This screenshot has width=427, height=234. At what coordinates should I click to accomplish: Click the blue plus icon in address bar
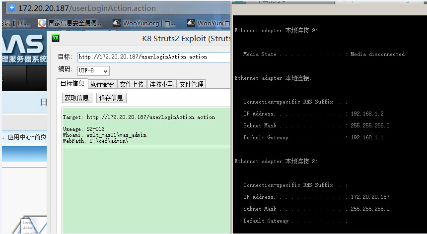12,8
